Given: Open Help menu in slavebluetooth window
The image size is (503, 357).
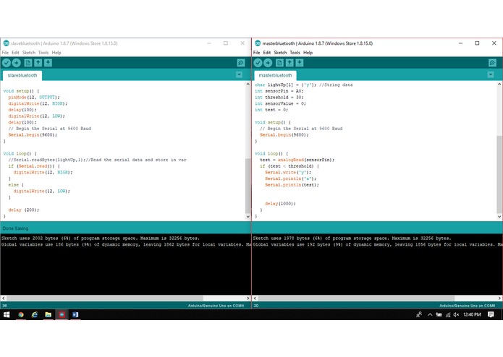Looking at the screenshot, I should click(56, 53).
